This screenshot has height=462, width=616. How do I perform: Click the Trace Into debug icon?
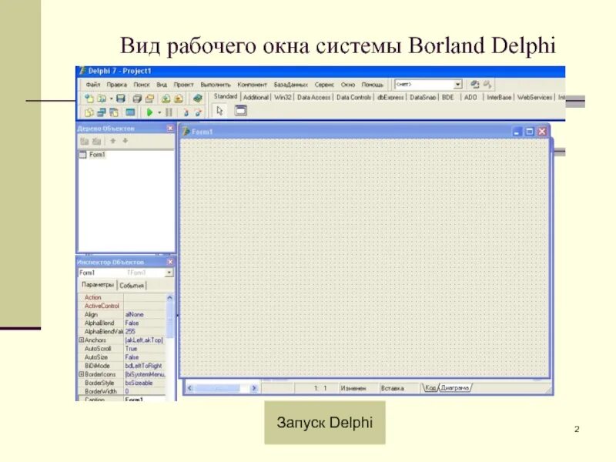point(186,112)
